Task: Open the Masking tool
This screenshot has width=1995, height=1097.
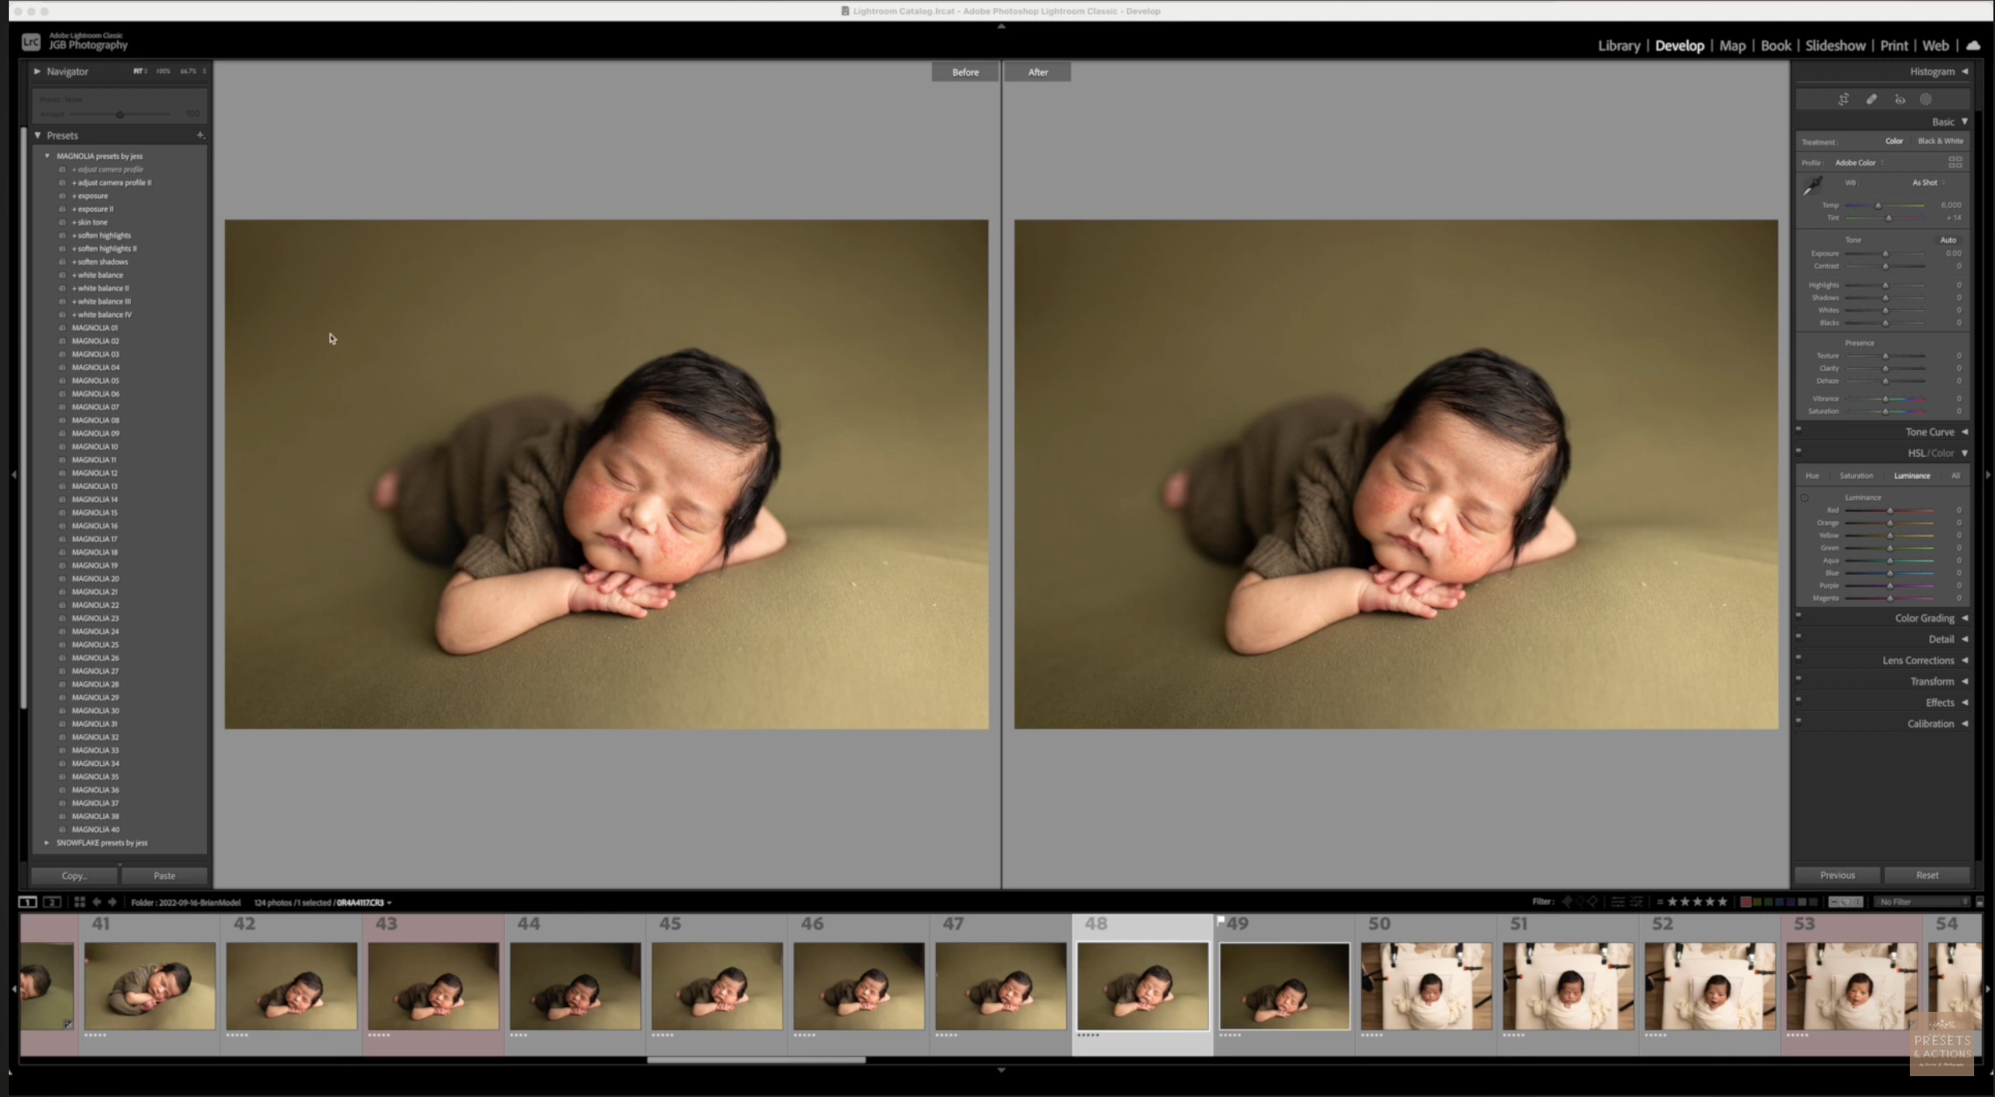Action: (1926, 100)
